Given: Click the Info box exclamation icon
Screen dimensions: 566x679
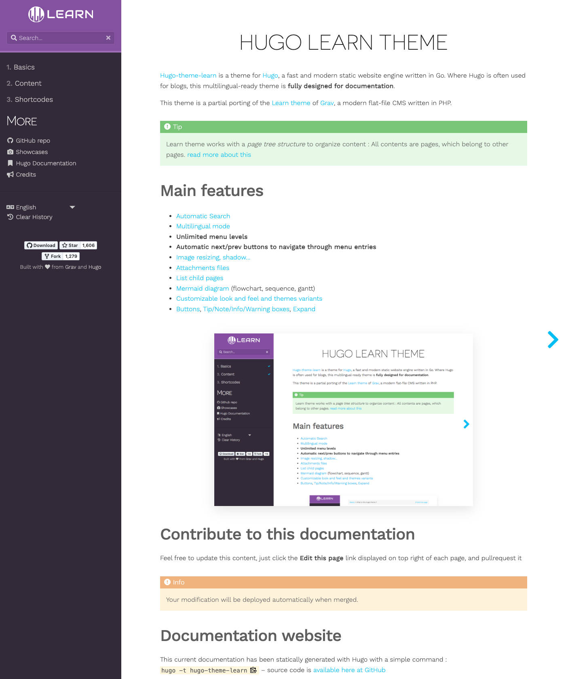Looking at the screenshot, I should click(167, 582).
